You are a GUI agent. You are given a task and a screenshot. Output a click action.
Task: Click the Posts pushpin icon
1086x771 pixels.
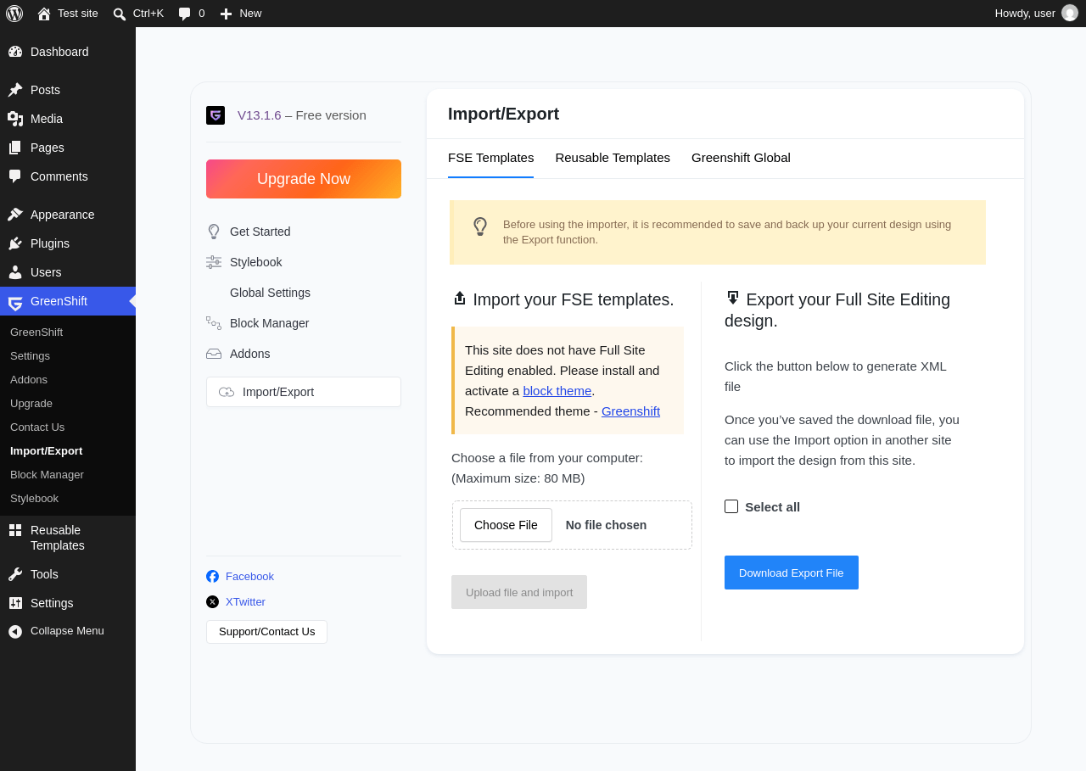(15, 90)
